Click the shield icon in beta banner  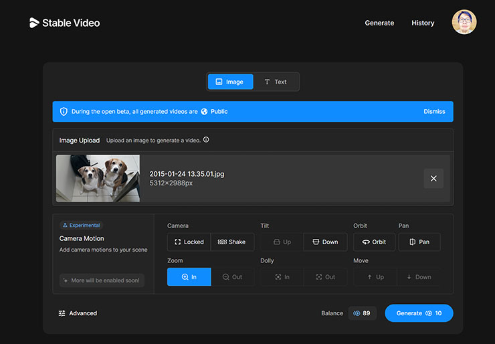64,112
